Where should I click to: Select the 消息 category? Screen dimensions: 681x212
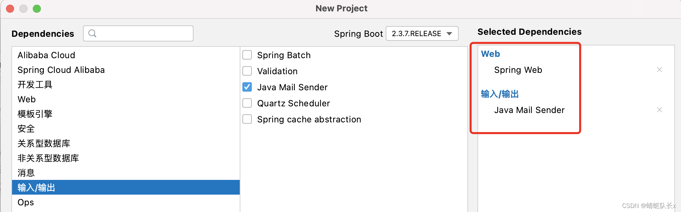pyautogui.click(x=26, y=173)
